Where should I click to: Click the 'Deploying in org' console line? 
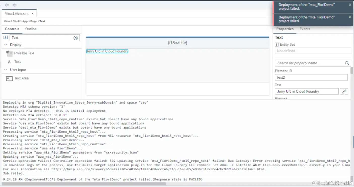(x=76, y=102)
